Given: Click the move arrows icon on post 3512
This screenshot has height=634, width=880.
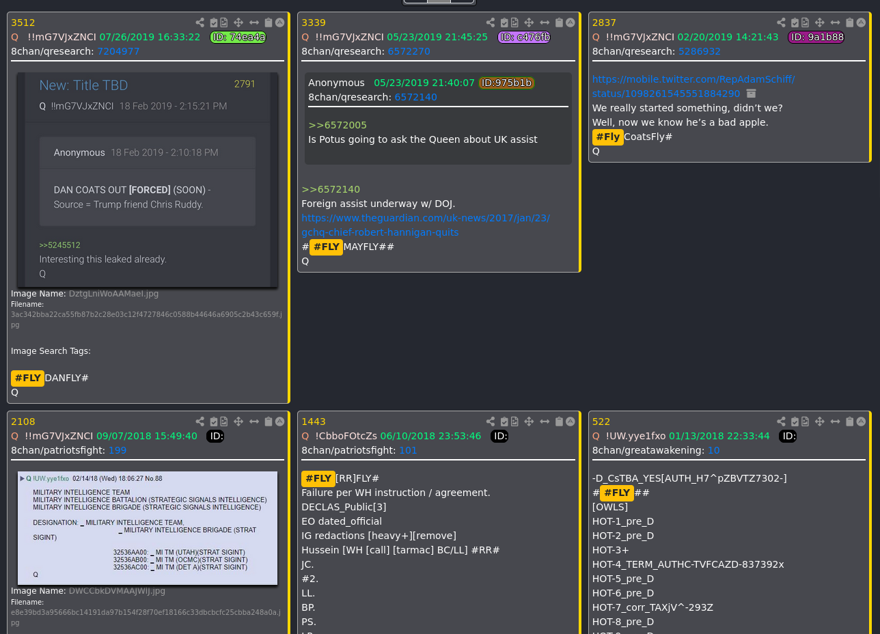Looking at the screenshot, I should point(238,23).
